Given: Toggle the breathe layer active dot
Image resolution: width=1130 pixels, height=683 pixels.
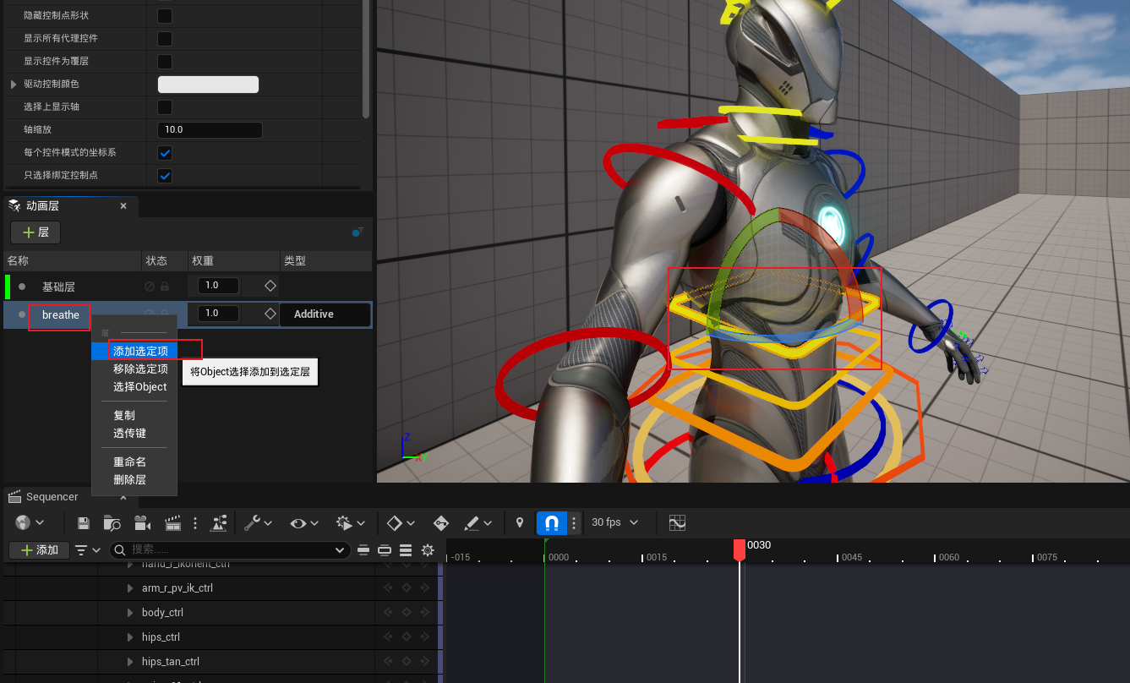Looking at the screenshot, I should point(22,315).
